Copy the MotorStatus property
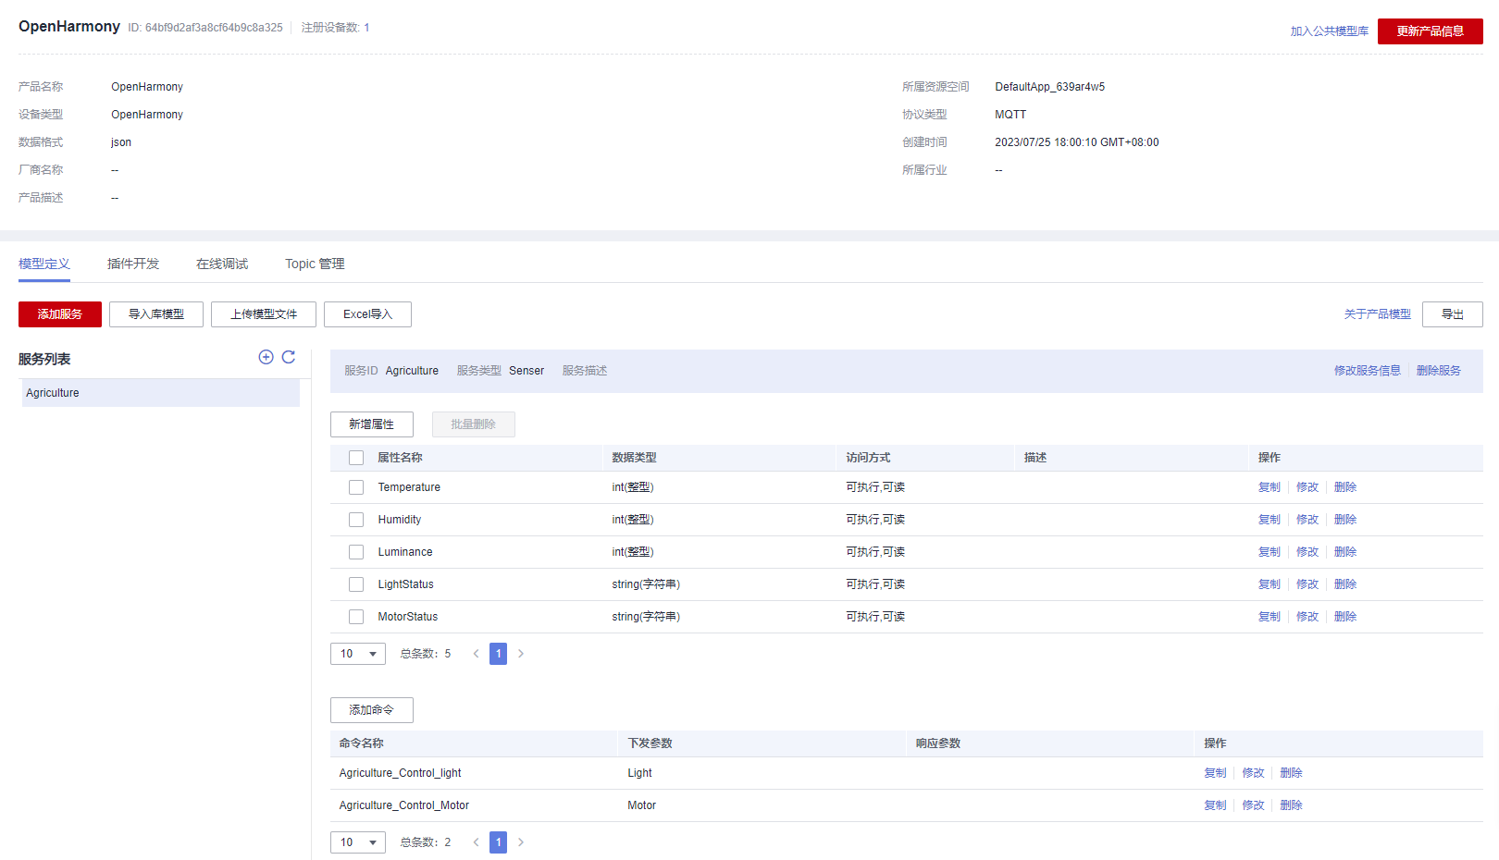This screenshot has height=860, width=1499. coord(1270,617)
